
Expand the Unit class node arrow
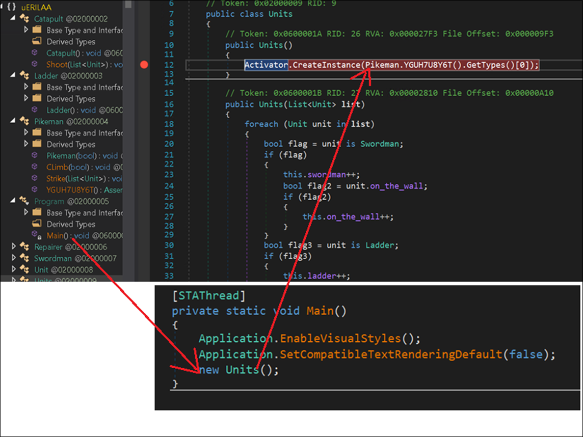tap(14, 269)
